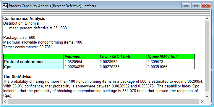Click the vertical scrollbar down arrow
Viewport: 214px width, 107px height.
coord(207,96)
